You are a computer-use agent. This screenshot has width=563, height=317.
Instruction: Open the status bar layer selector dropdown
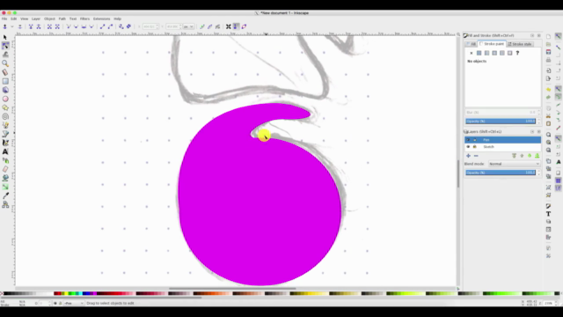click(74, 303)
